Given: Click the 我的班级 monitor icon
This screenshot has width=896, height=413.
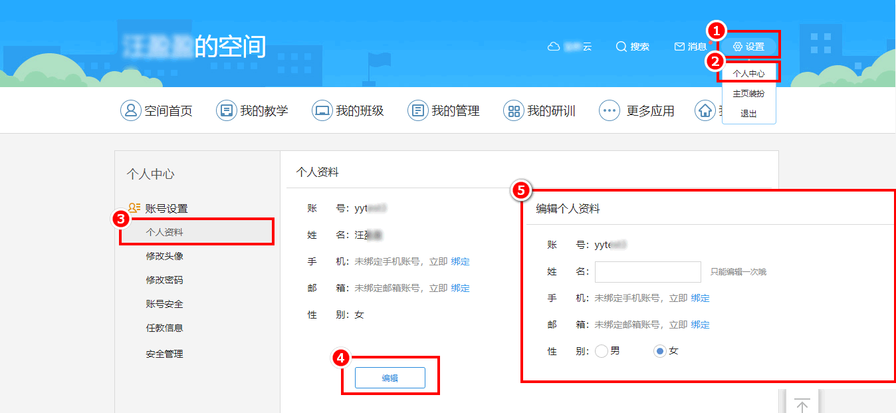Looking at the screenshot, I should 322,110.
